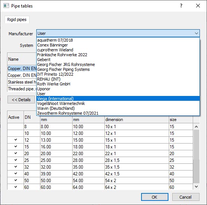Select the second Copper, DIN EN row
Screen dimensions: 207x205
22,75
